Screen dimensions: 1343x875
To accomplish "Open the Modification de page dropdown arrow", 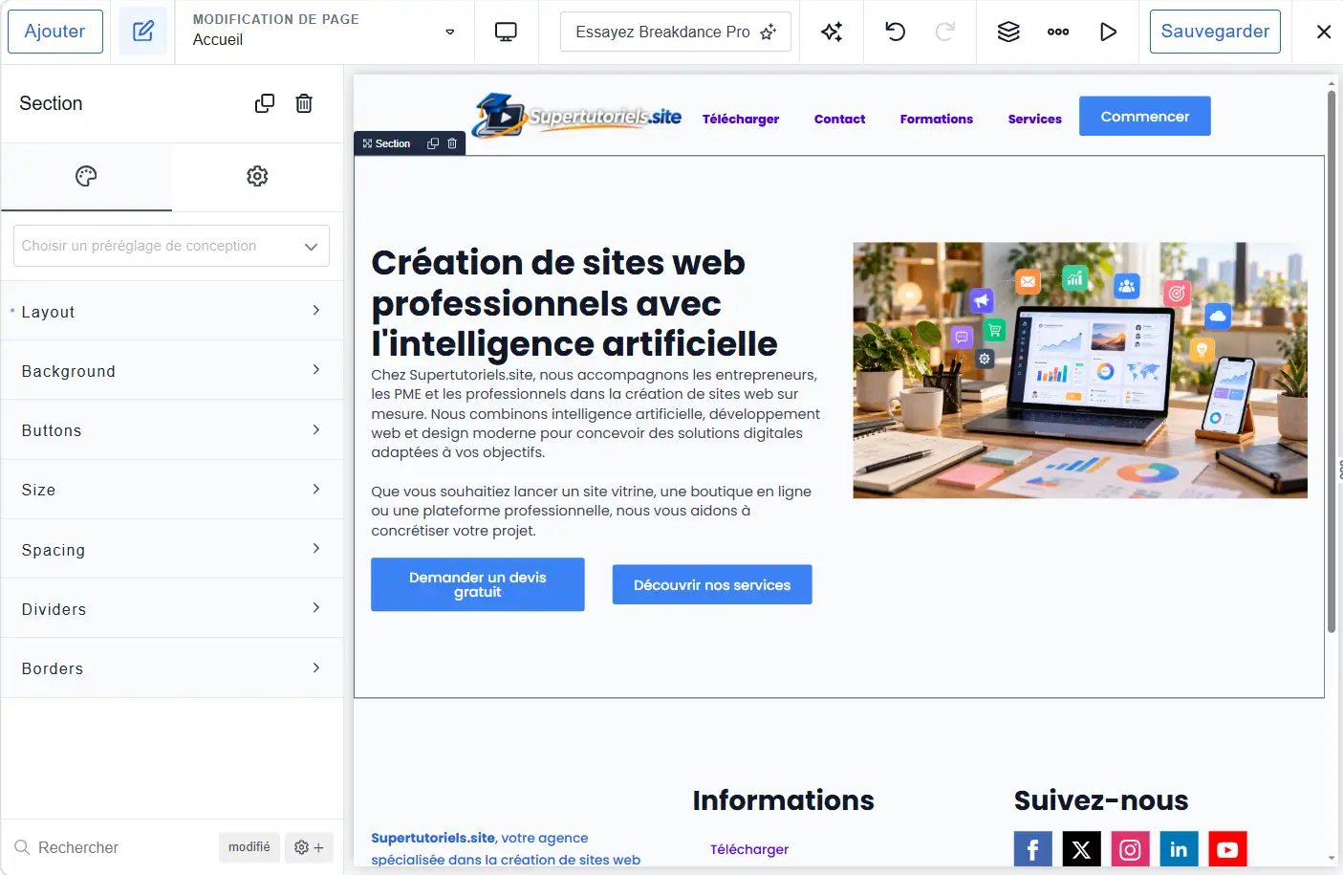I will pos(450,32).
